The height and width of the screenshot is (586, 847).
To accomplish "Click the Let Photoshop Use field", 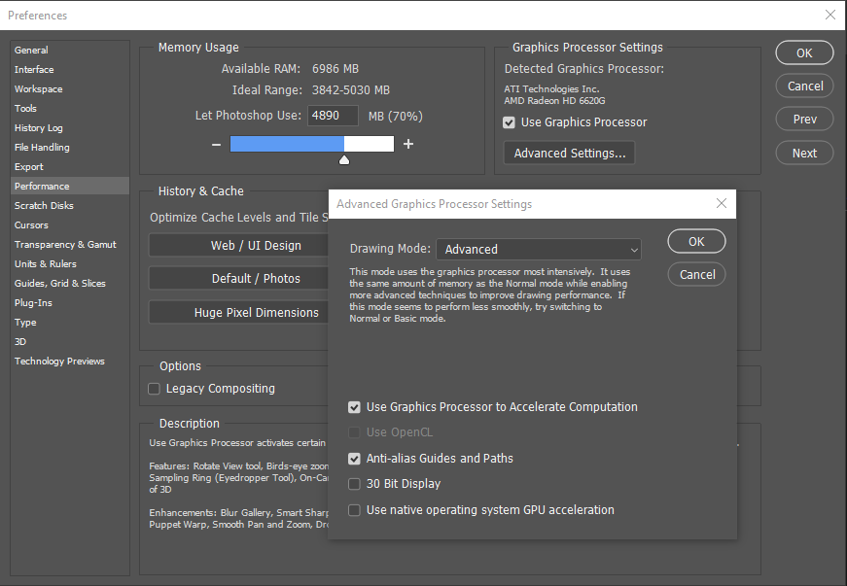I will click(x=333, y=116).
